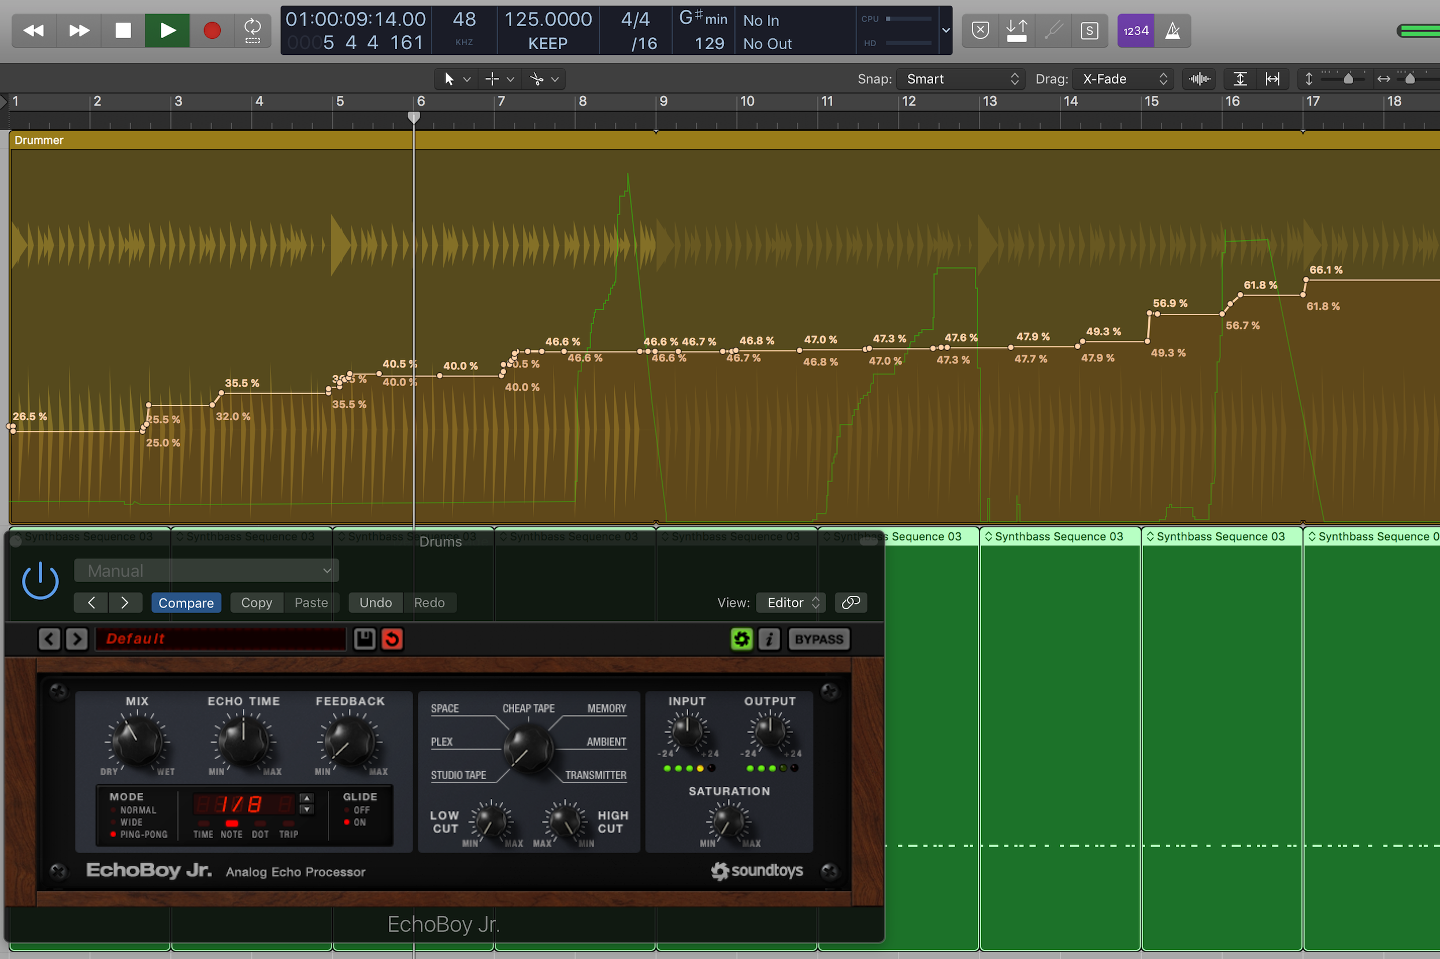Click the EchoBoy save preset disk icon
The image size is (1440, 959).
click(364, 639)
